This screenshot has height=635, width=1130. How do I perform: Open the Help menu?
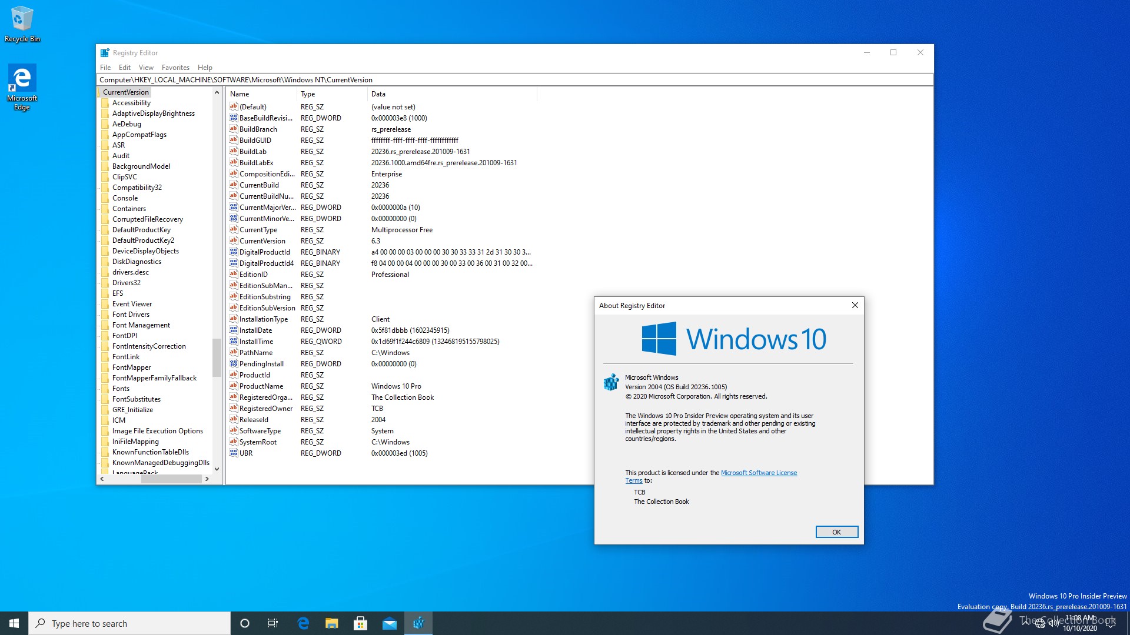point(205,68)
